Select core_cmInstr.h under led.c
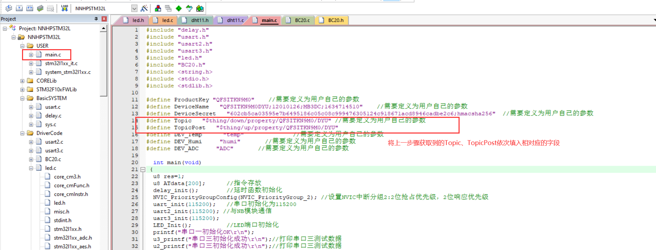 pos(71,194)
